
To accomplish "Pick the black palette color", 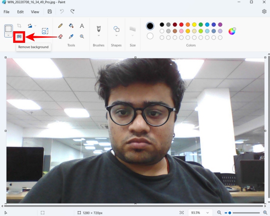I will pyautogui.click(x=162, y=25).
